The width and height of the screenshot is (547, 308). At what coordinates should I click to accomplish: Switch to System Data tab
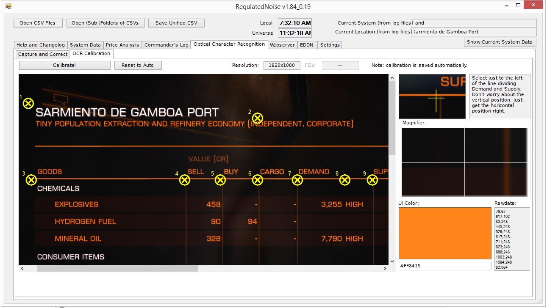pos(85,45)
